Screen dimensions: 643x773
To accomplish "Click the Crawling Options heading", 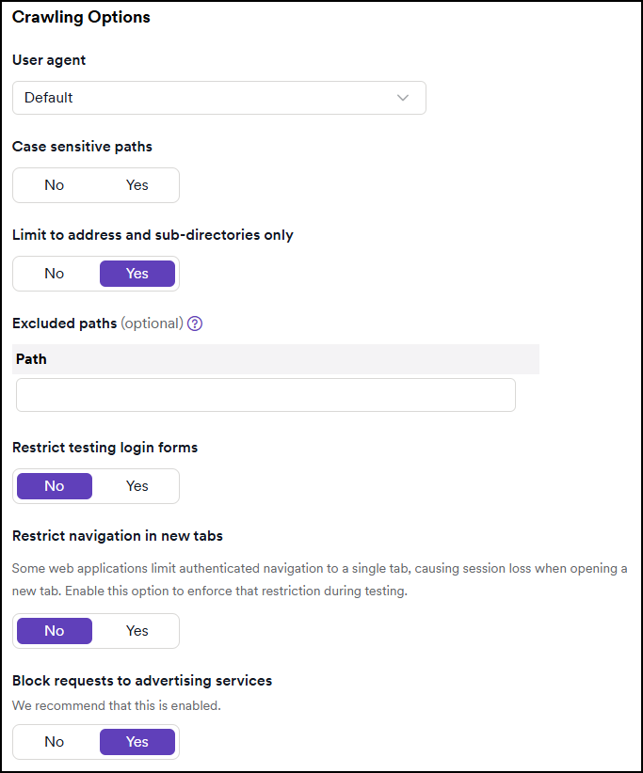I will [x=81, y=17].
